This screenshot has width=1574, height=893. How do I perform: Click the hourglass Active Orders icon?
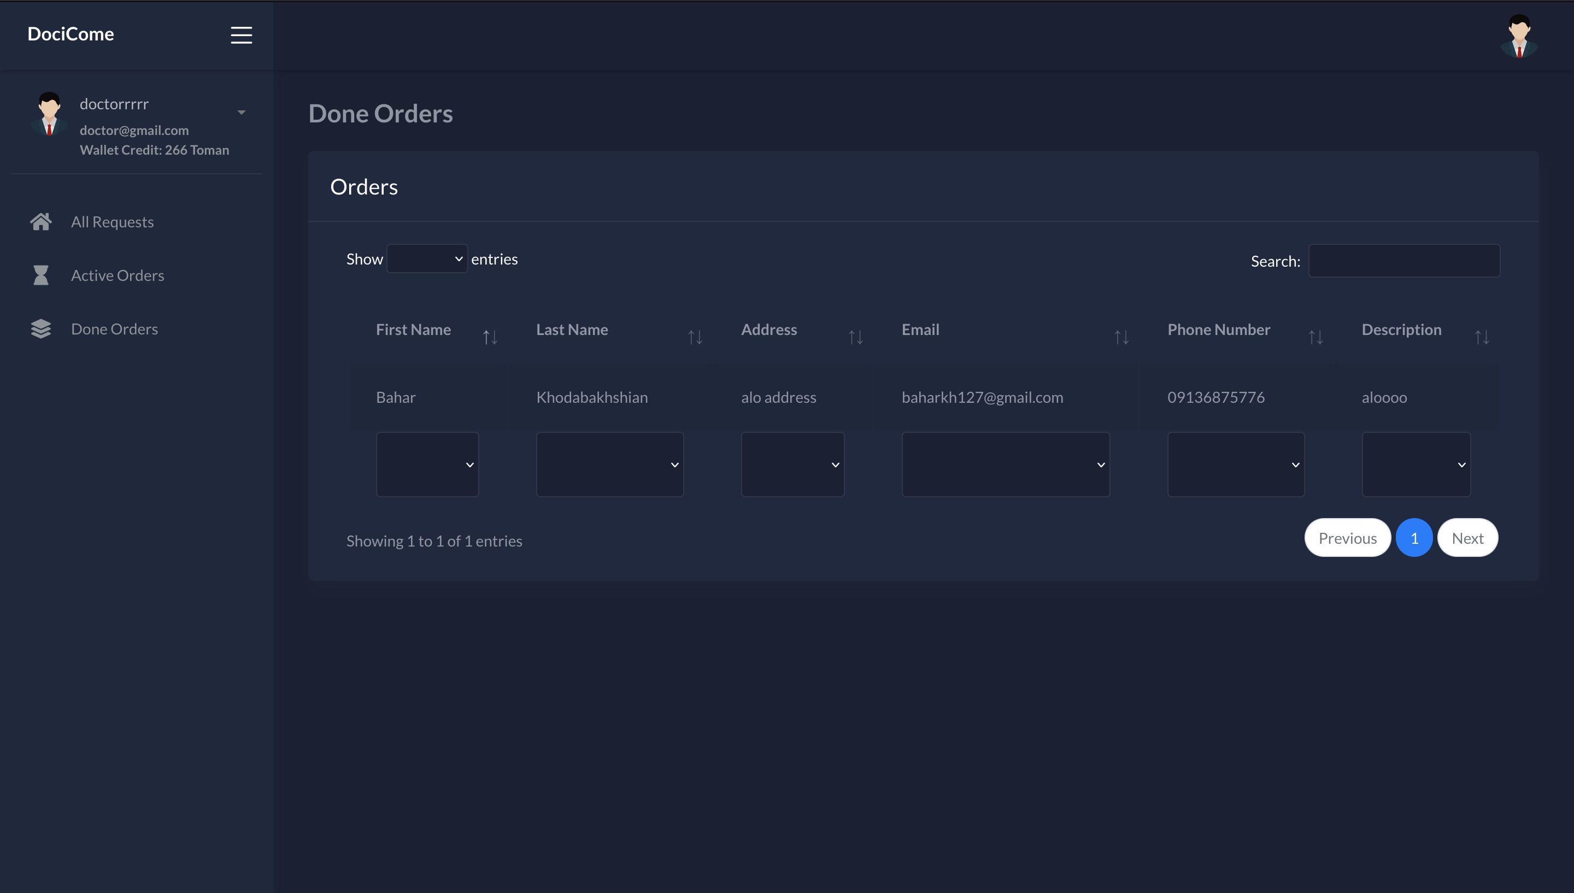(x=40, y=275)
